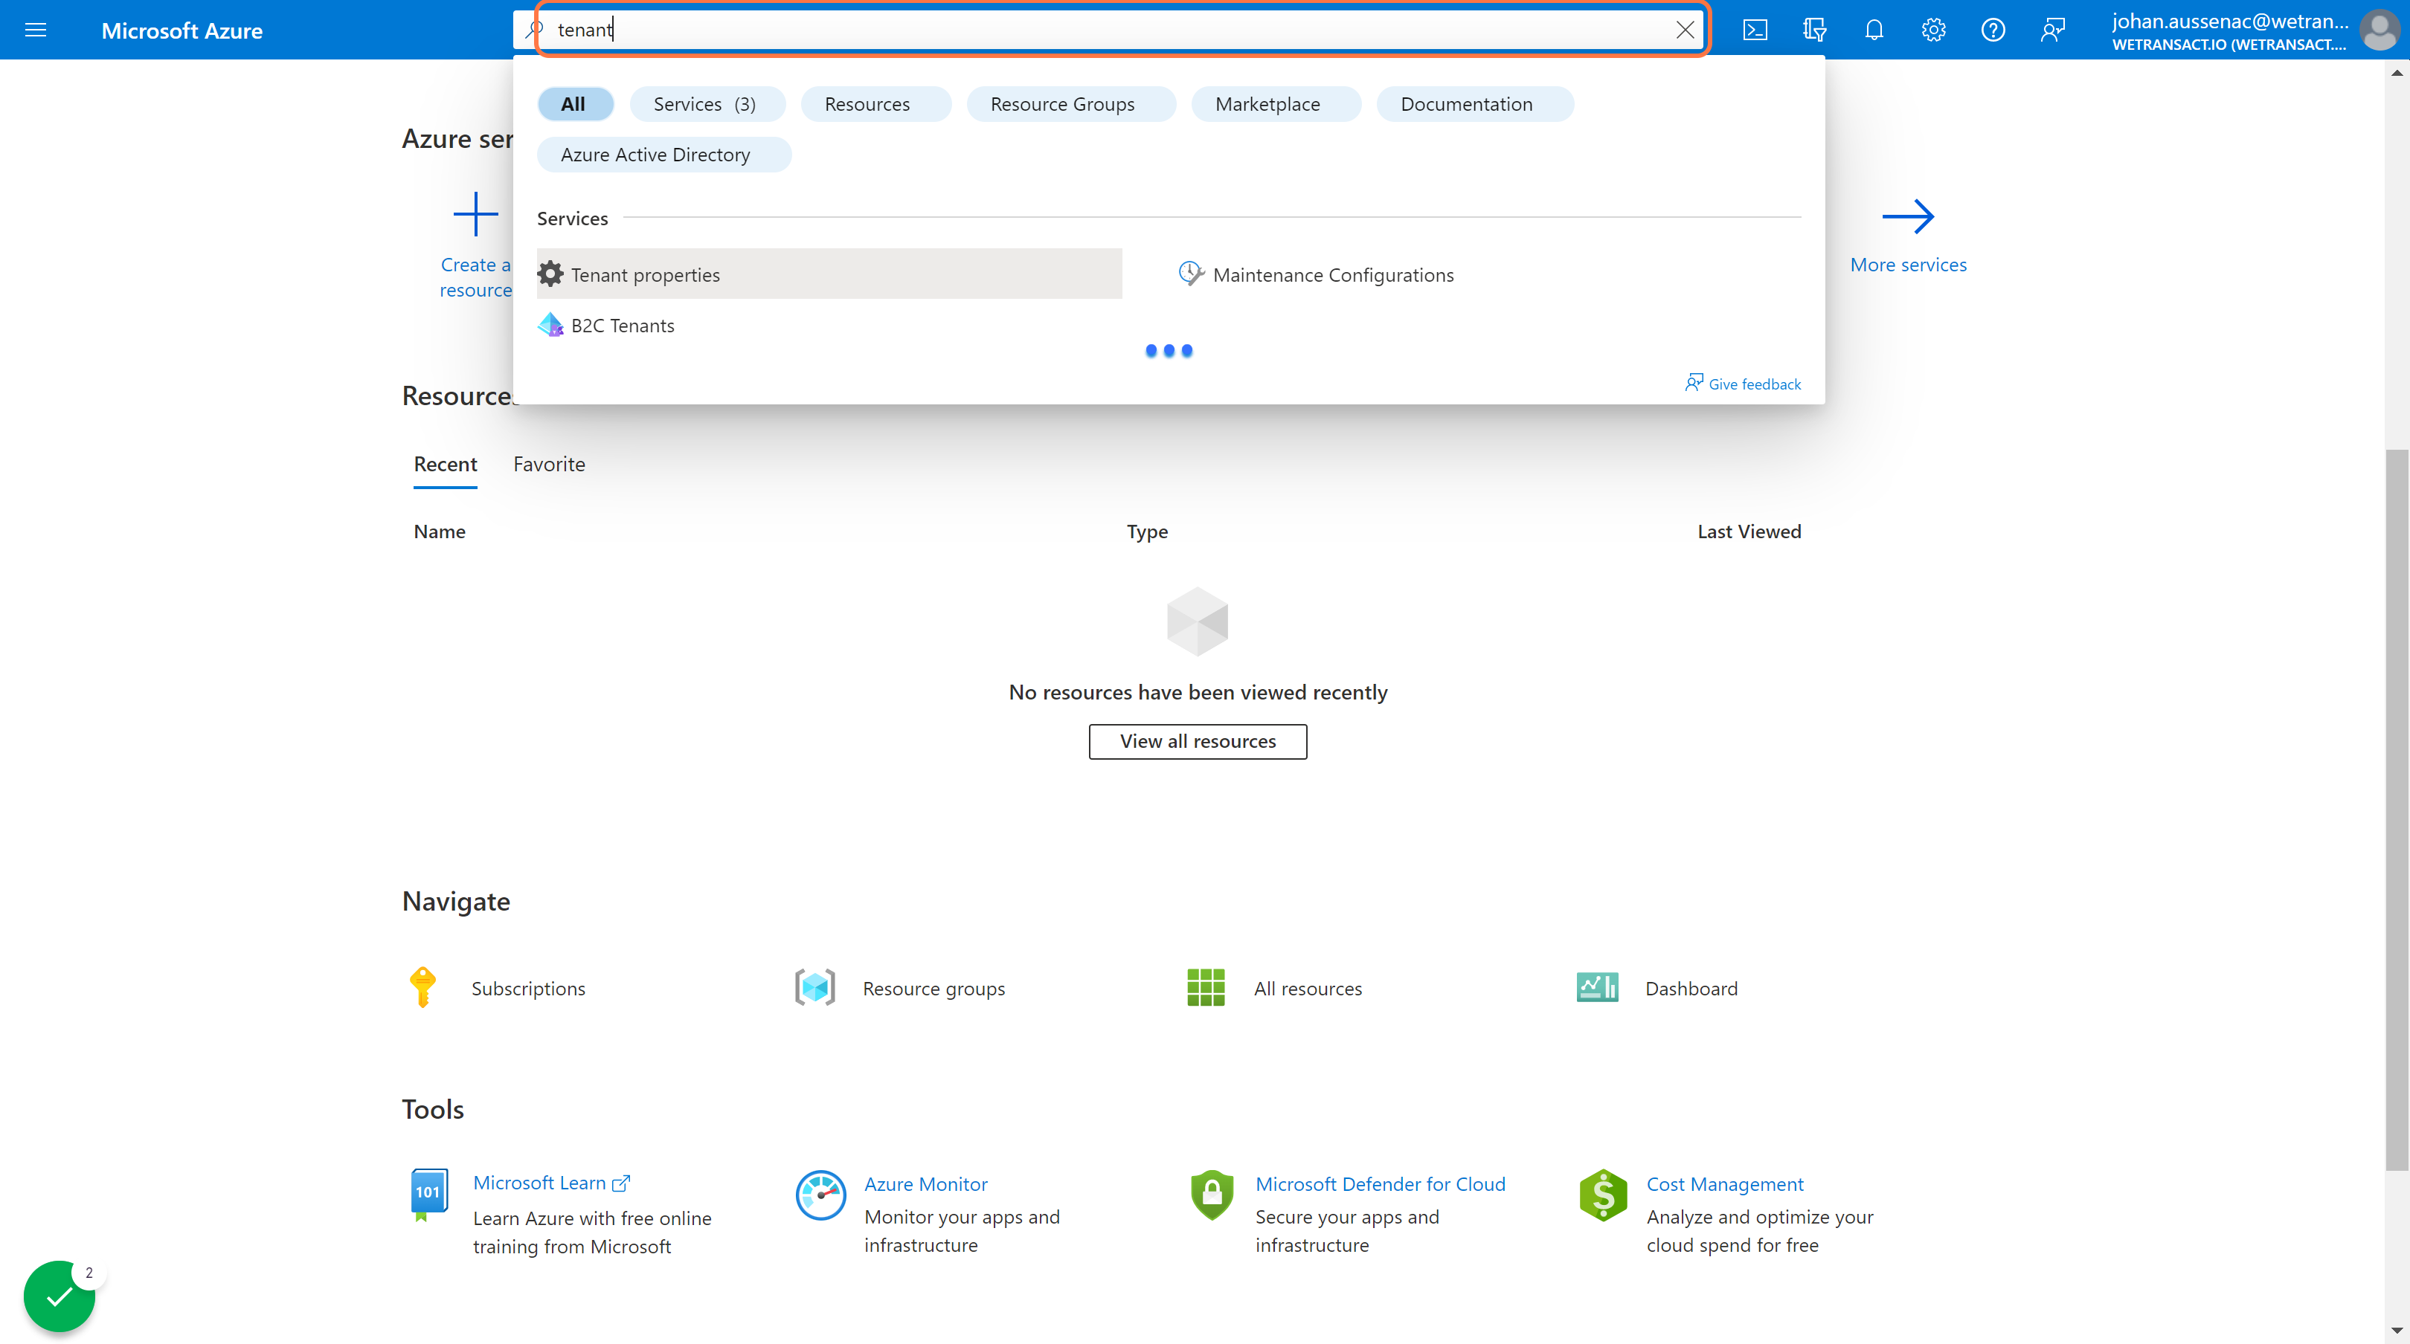Screen dimensions: 2410x1344
Task: Click the B2C Tenants pyramid icon
Action: pos(551,325)
